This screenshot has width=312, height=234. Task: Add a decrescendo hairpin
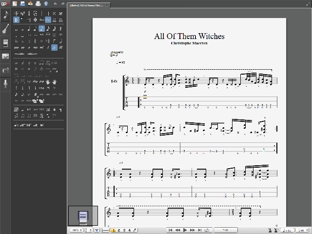coord(32,54)
